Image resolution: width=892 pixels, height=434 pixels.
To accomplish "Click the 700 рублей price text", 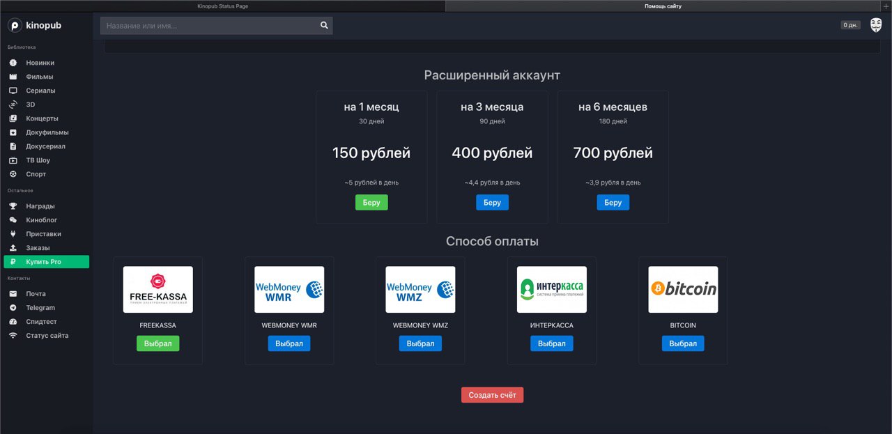I will 613,153.
